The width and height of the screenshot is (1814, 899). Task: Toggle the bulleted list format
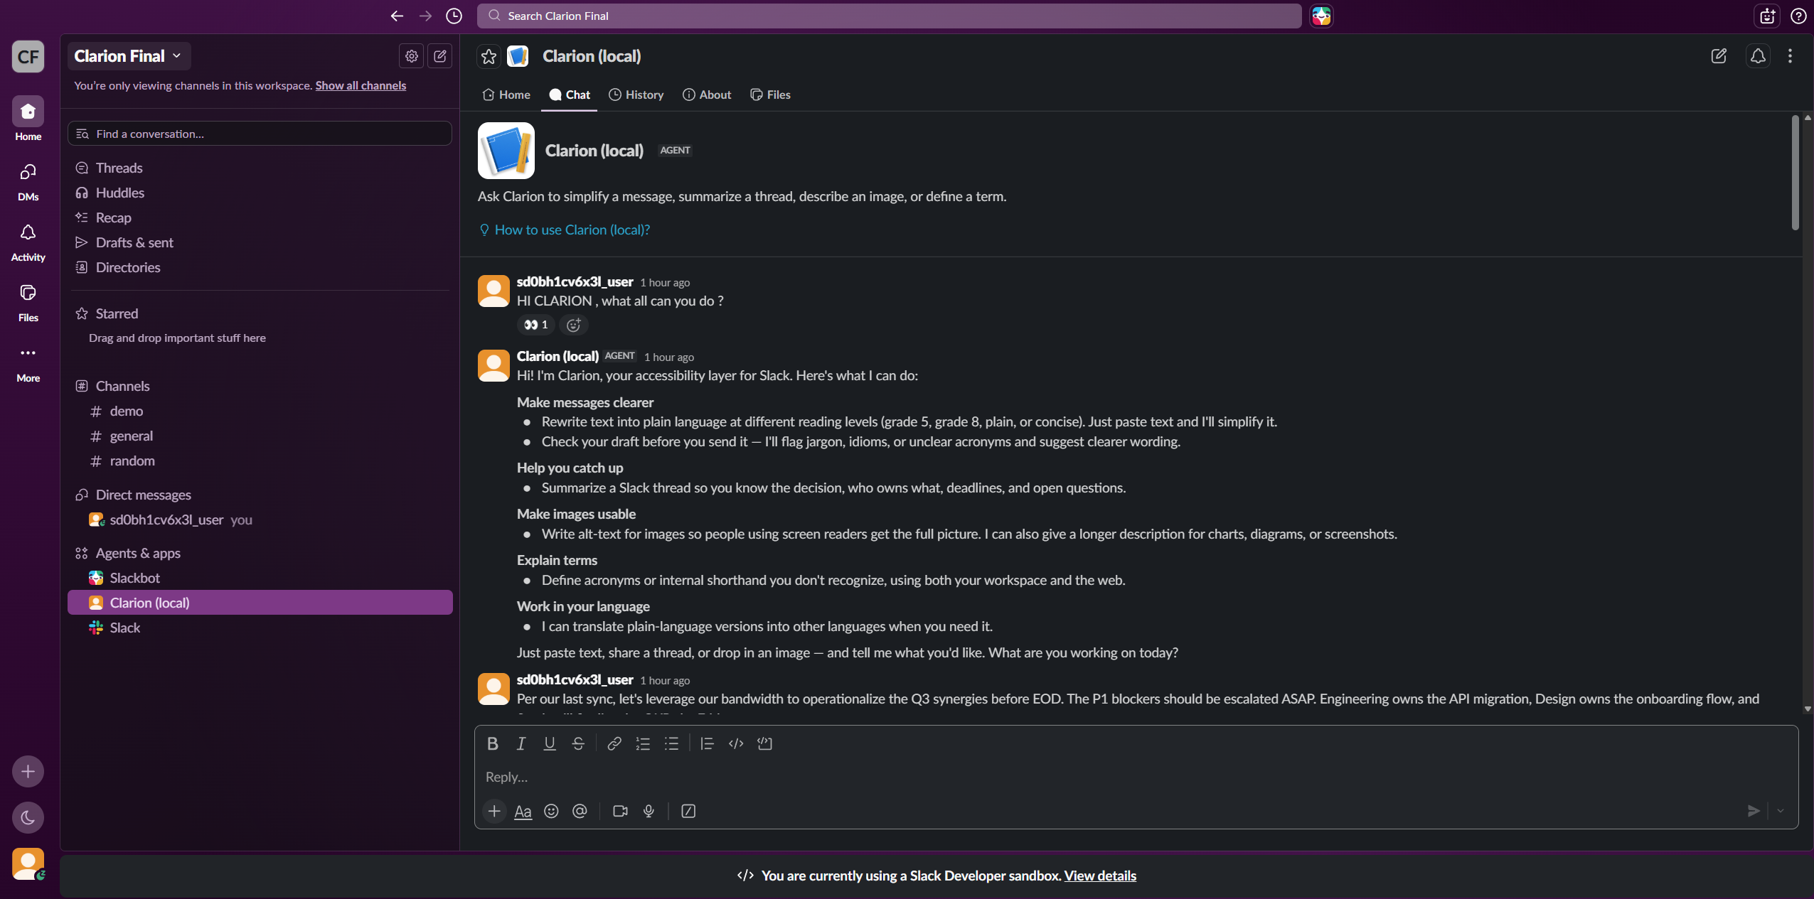(671, 743)
